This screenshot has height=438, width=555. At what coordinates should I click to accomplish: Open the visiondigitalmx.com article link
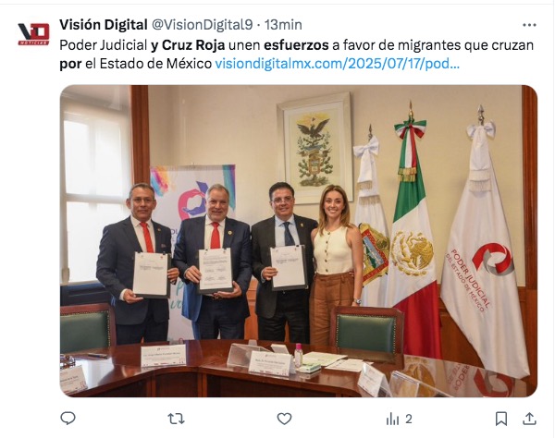[x=338, y=64]
